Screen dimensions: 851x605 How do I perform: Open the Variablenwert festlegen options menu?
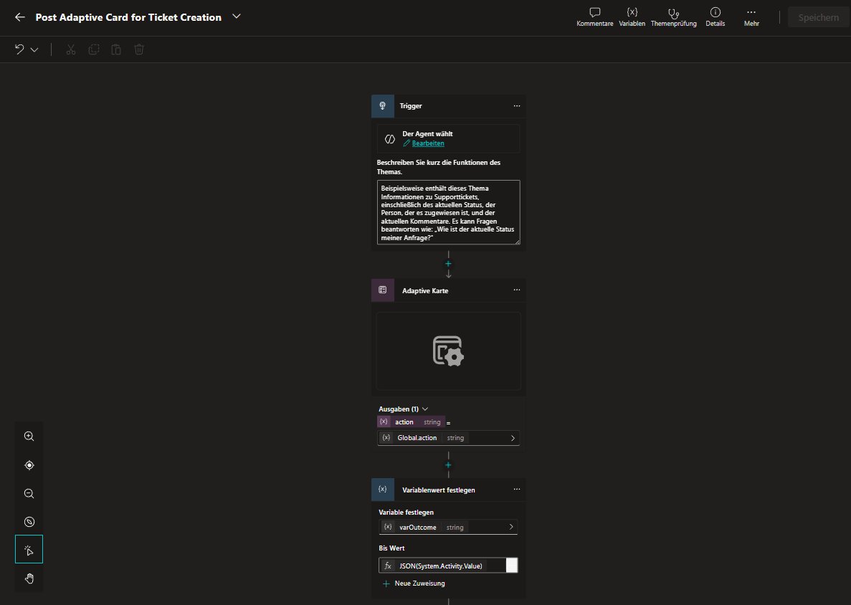tap(517, 490)
